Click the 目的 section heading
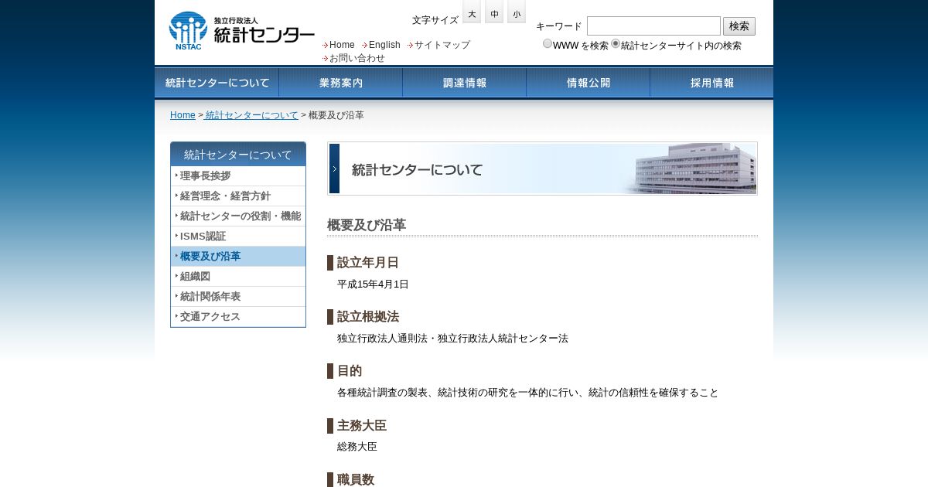Viewport: 928px width, 487px height. pos(350,371)
